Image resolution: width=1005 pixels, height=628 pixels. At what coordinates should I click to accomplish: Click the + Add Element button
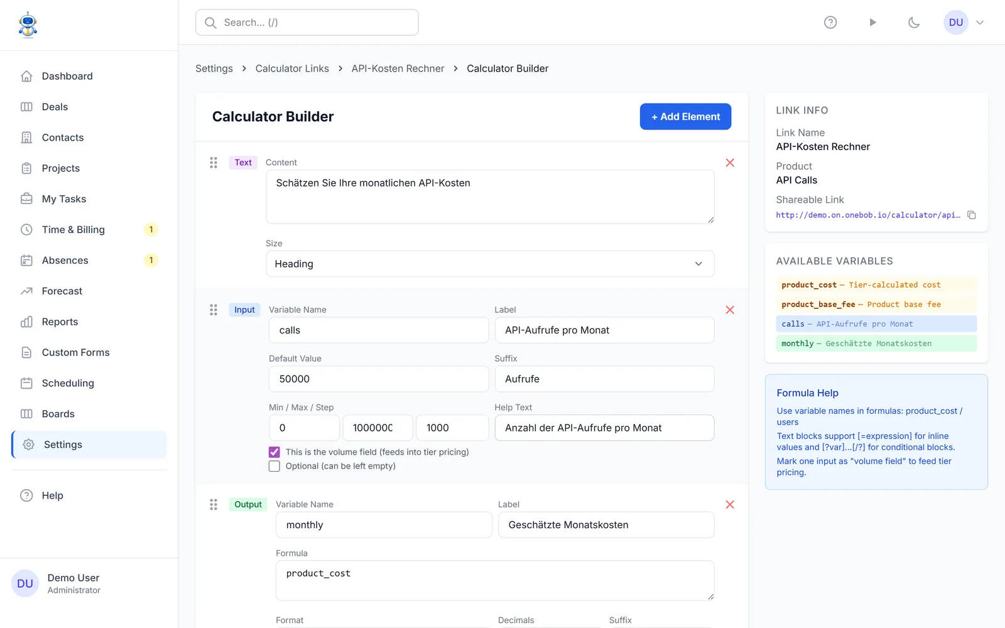pyautogui.click(x=685, y=117)
